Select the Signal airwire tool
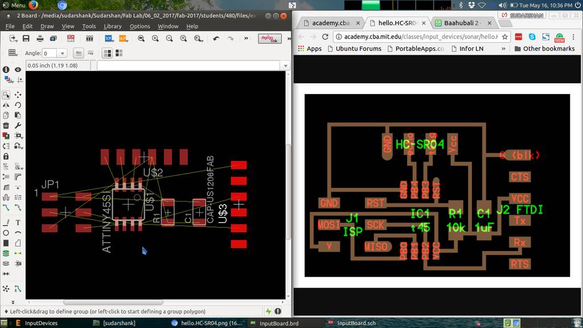This screenshot has height=328, width=583. pos(18,253)
